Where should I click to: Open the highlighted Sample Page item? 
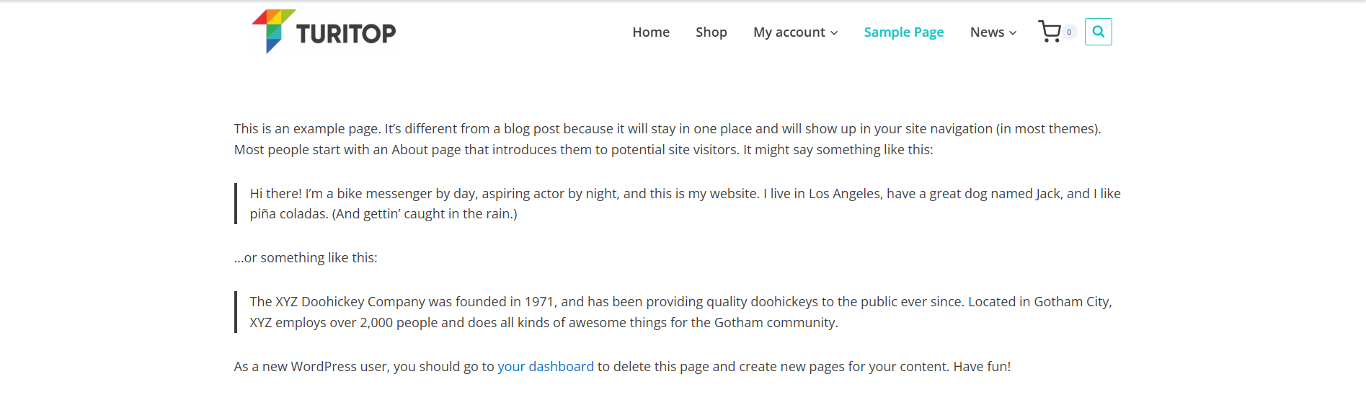pyautogui.click(x=903, y=32)
